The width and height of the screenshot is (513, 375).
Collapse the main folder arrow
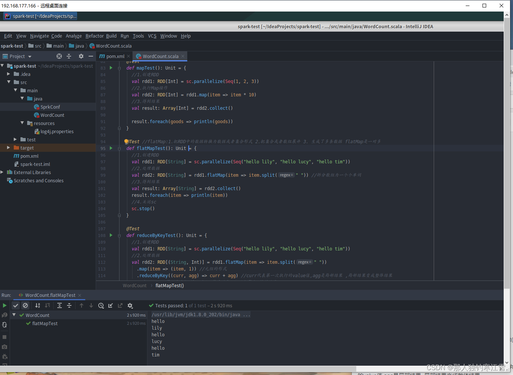16,90
